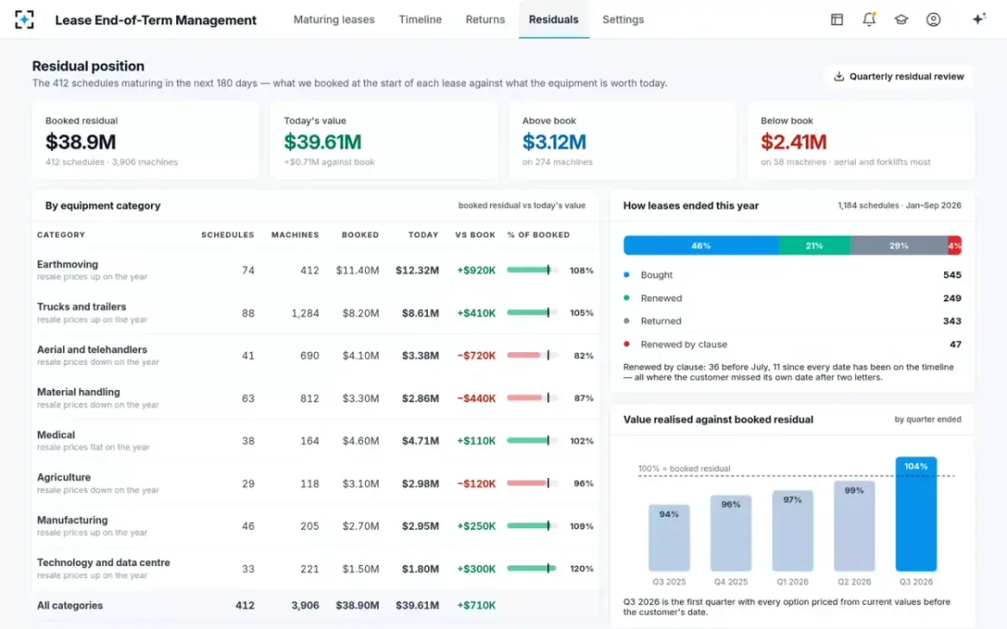Sort by the Schedules column header

[x=227, y=235]
